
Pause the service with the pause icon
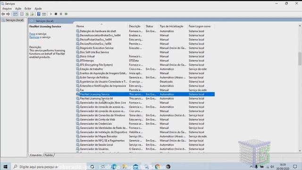pyautogui.click(x=61, y=14)
